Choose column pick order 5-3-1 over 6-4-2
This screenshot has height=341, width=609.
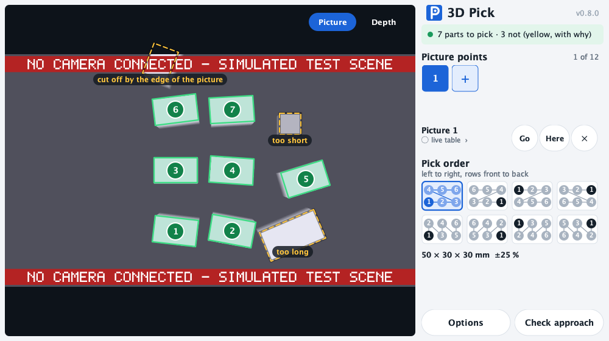(x=577, y=229)
